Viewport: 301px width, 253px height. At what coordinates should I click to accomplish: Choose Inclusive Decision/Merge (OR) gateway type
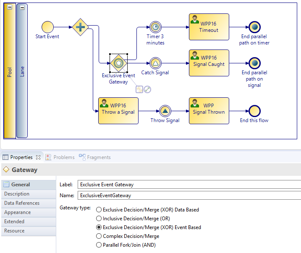tap(99, 218)
